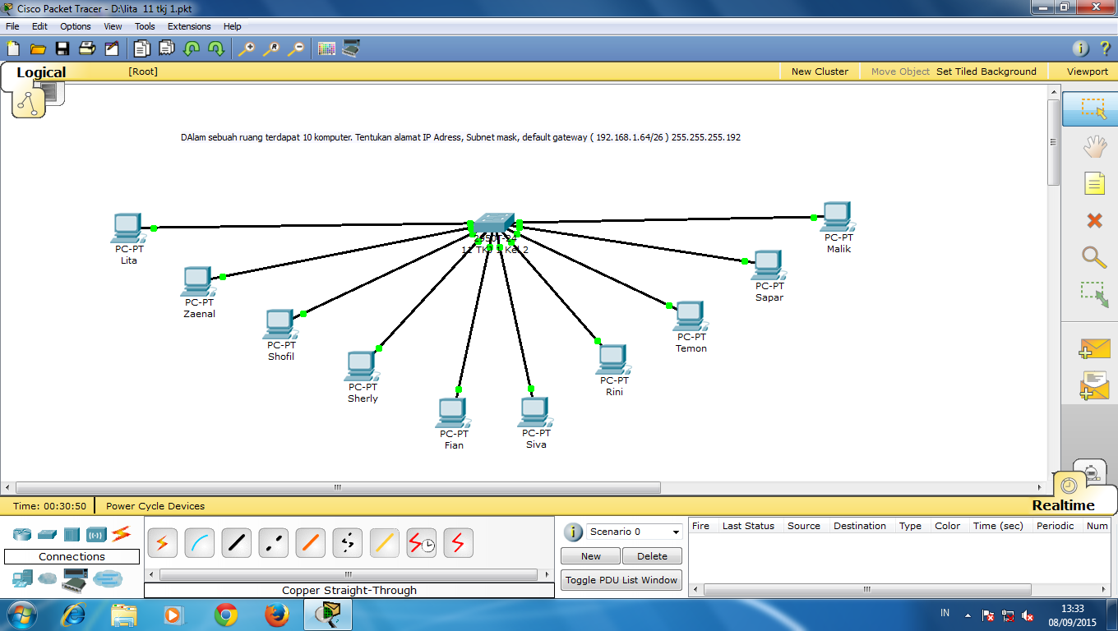Toggle the PDU List Window
Screen dimensions: 1118x631
621,579
